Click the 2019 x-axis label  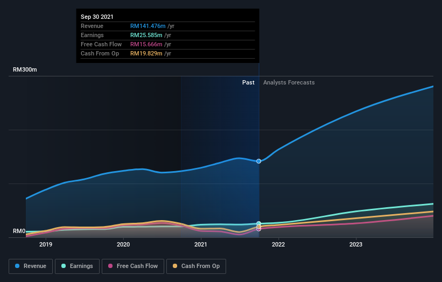click(46, 244)
